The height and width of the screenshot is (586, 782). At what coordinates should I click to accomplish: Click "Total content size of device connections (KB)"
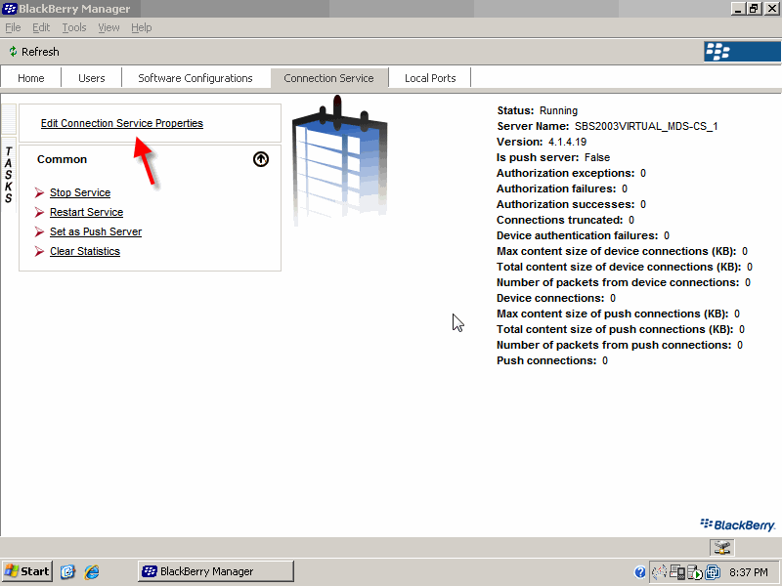619,267
